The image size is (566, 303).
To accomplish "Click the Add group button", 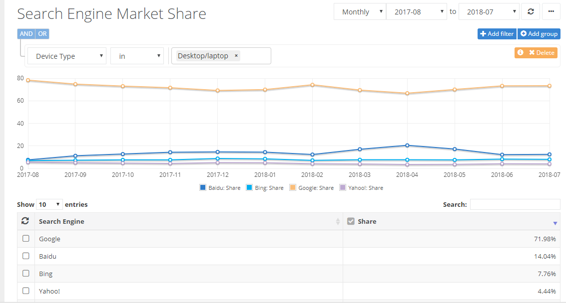I will 539,34.
